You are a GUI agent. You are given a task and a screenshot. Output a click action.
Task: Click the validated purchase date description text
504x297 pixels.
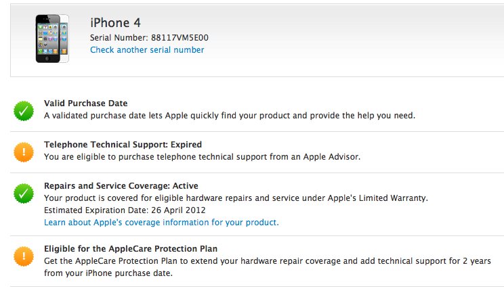click(230, 115)
